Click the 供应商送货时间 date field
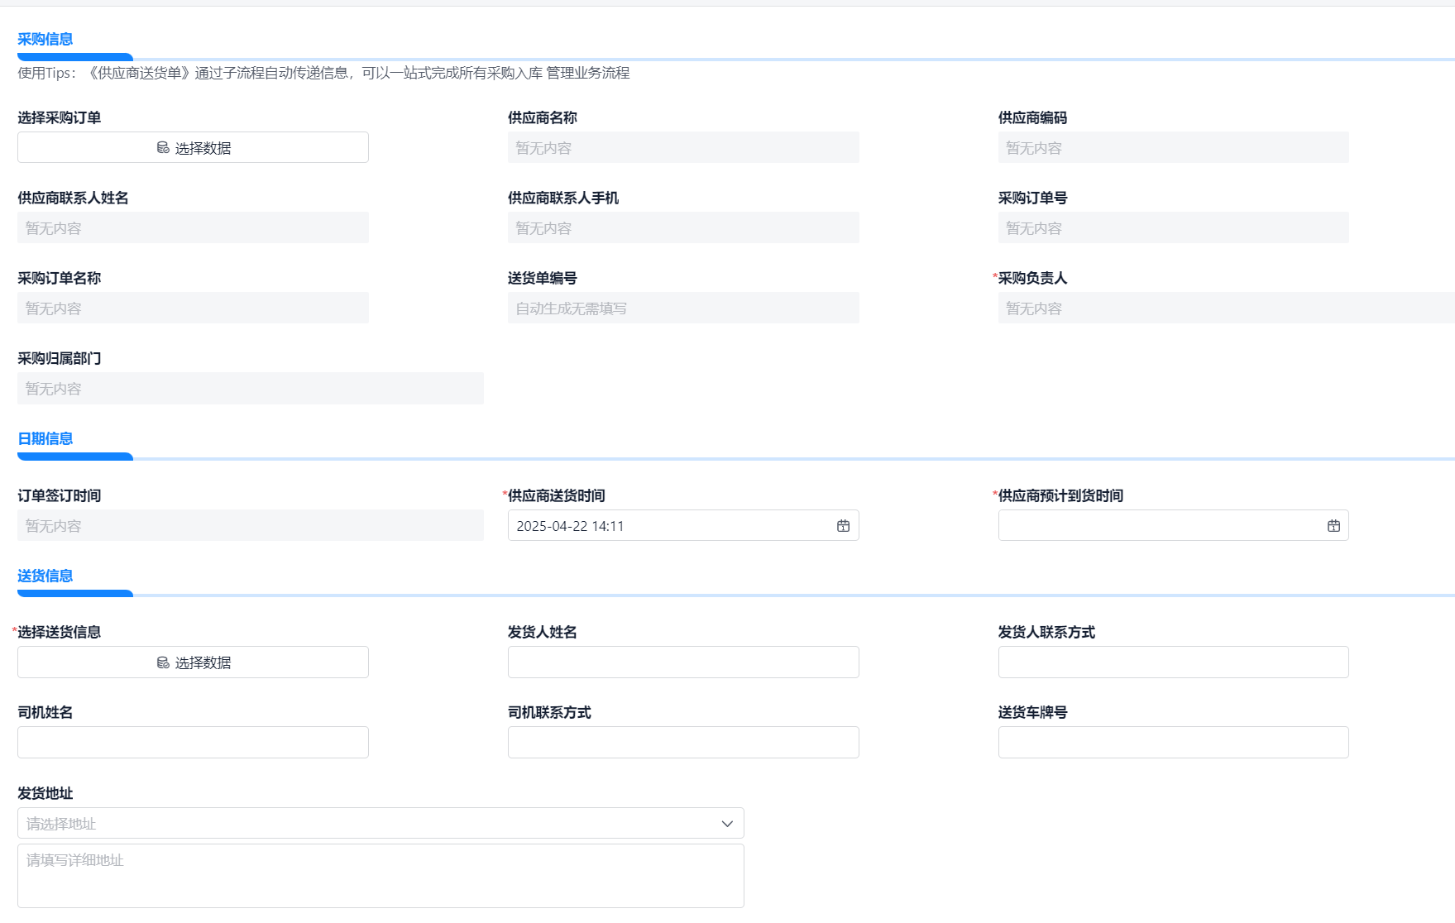Image resolution: width=1455 pixels, height=923 pixels. click(683, 526)
